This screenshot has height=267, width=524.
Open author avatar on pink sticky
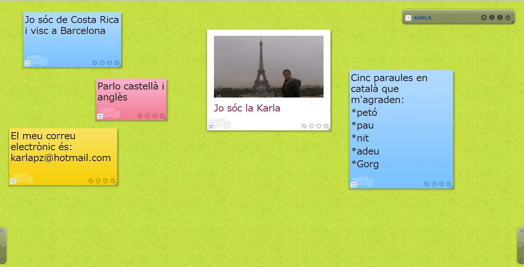[x=100, y=116]
